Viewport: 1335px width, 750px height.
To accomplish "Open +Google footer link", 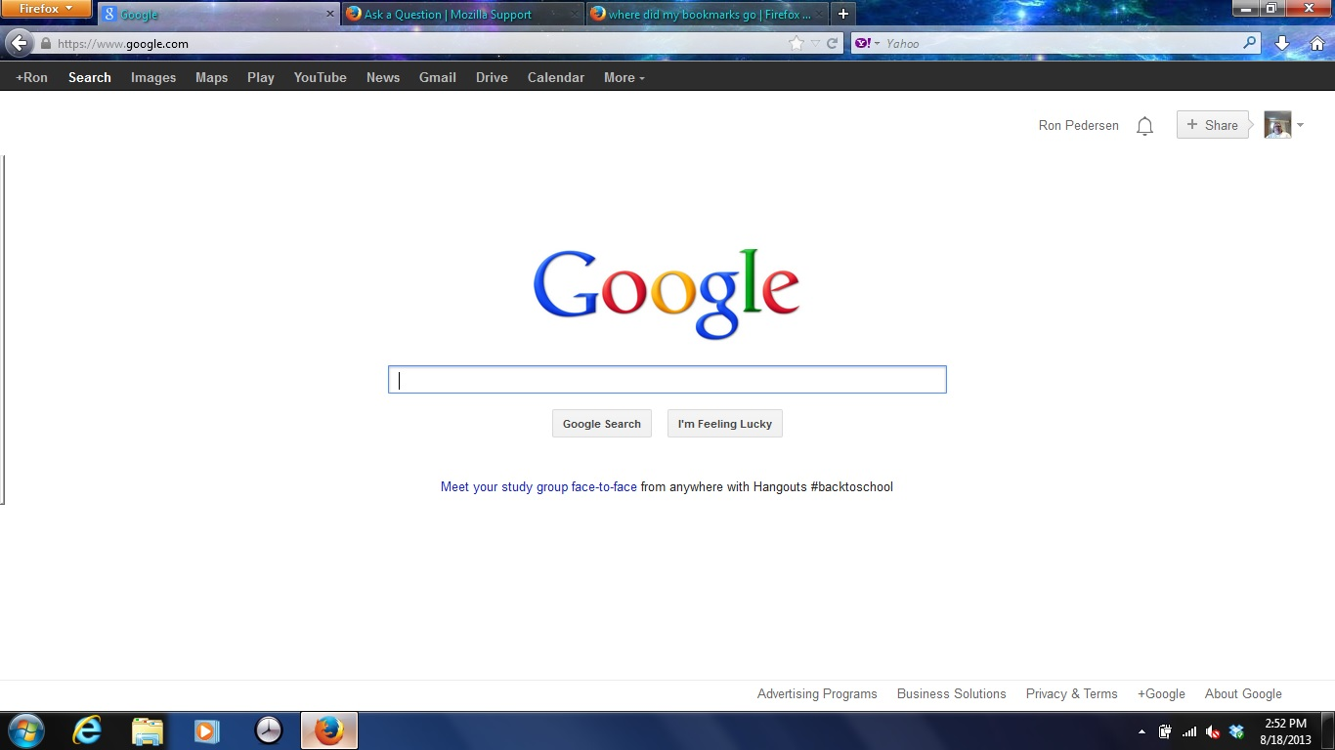I will (x=1161, y=693).
